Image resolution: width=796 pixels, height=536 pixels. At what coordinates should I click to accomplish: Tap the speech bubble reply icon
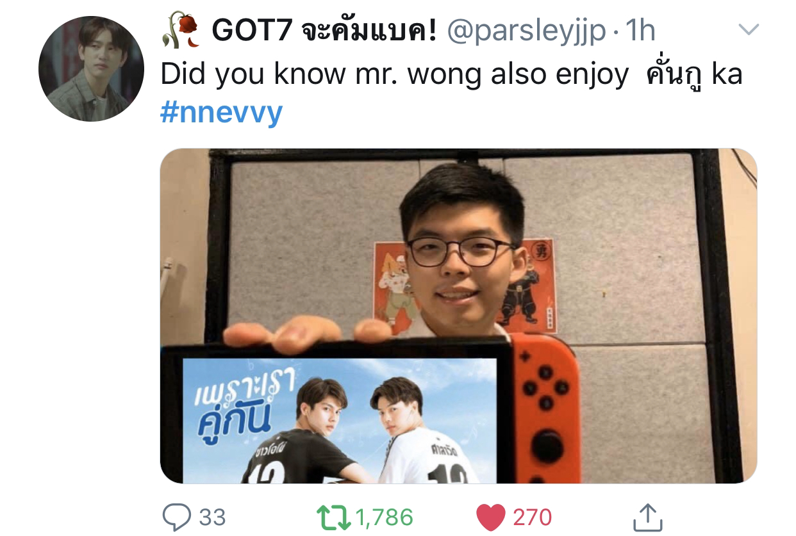176,516
